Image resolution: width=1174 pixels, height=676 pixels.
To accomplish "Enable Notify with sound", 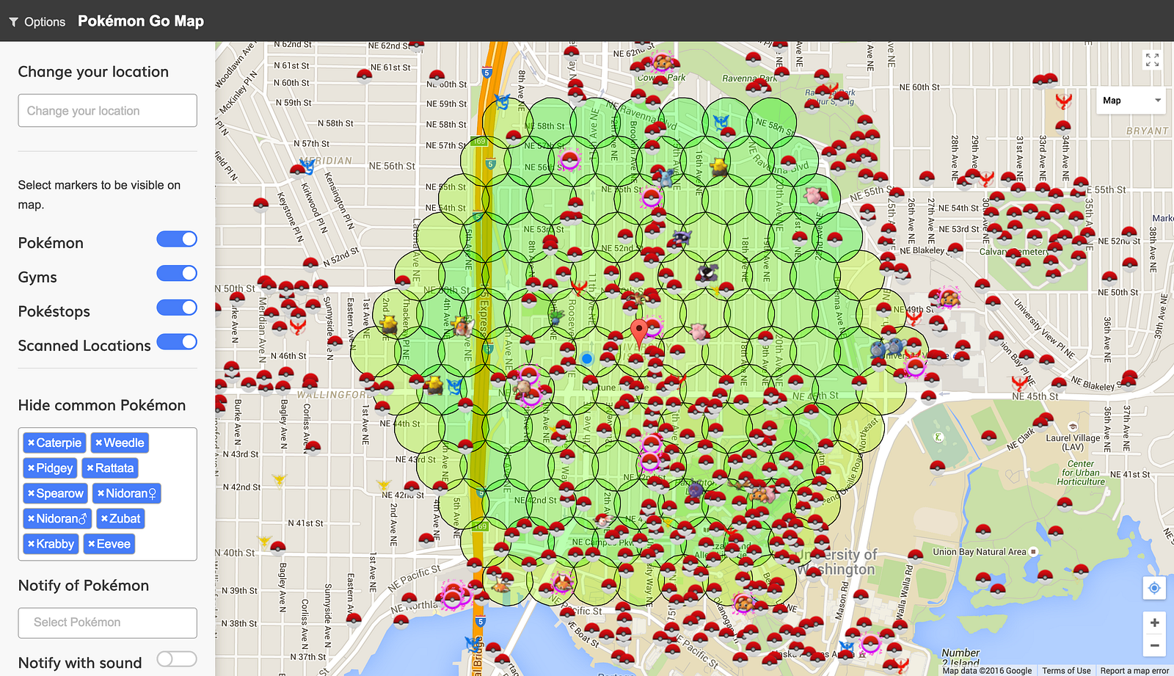I will (177, 659).
